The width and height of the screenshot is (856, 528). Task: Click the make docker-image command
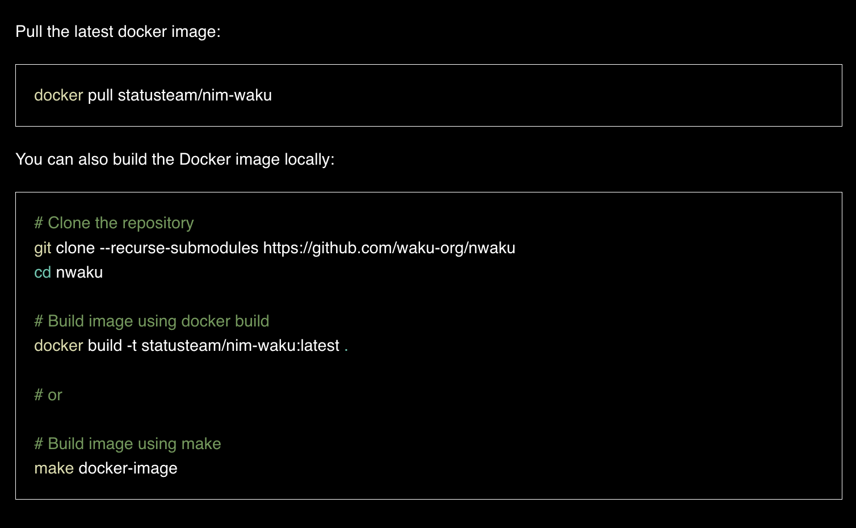click(x=106, y=468)
